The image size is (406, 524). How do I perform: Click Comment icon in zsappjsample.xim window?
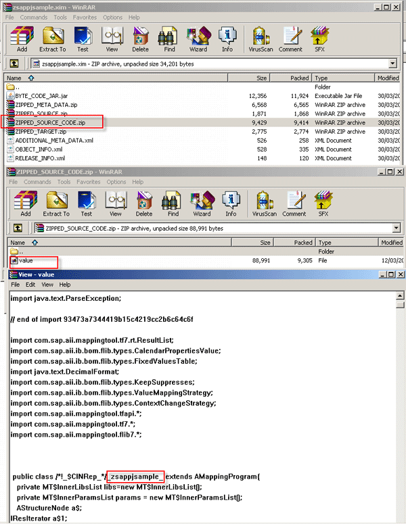[290, 39]
